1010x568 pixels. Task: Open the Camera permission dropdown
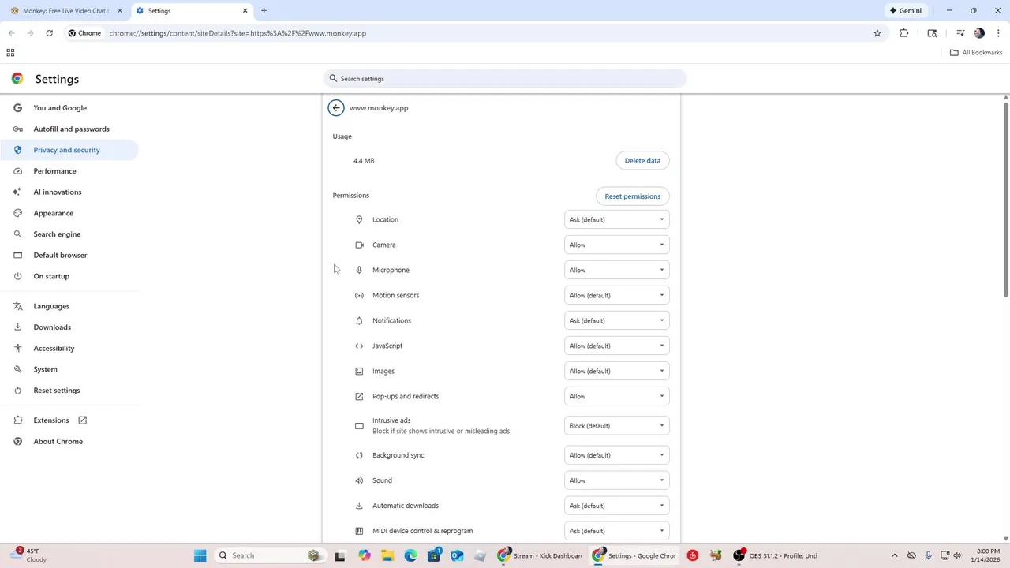coord(617,245)
